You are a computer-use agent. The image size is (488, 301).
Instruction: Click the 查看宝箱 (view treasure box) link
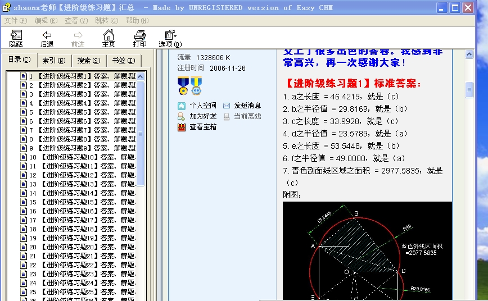203,127
